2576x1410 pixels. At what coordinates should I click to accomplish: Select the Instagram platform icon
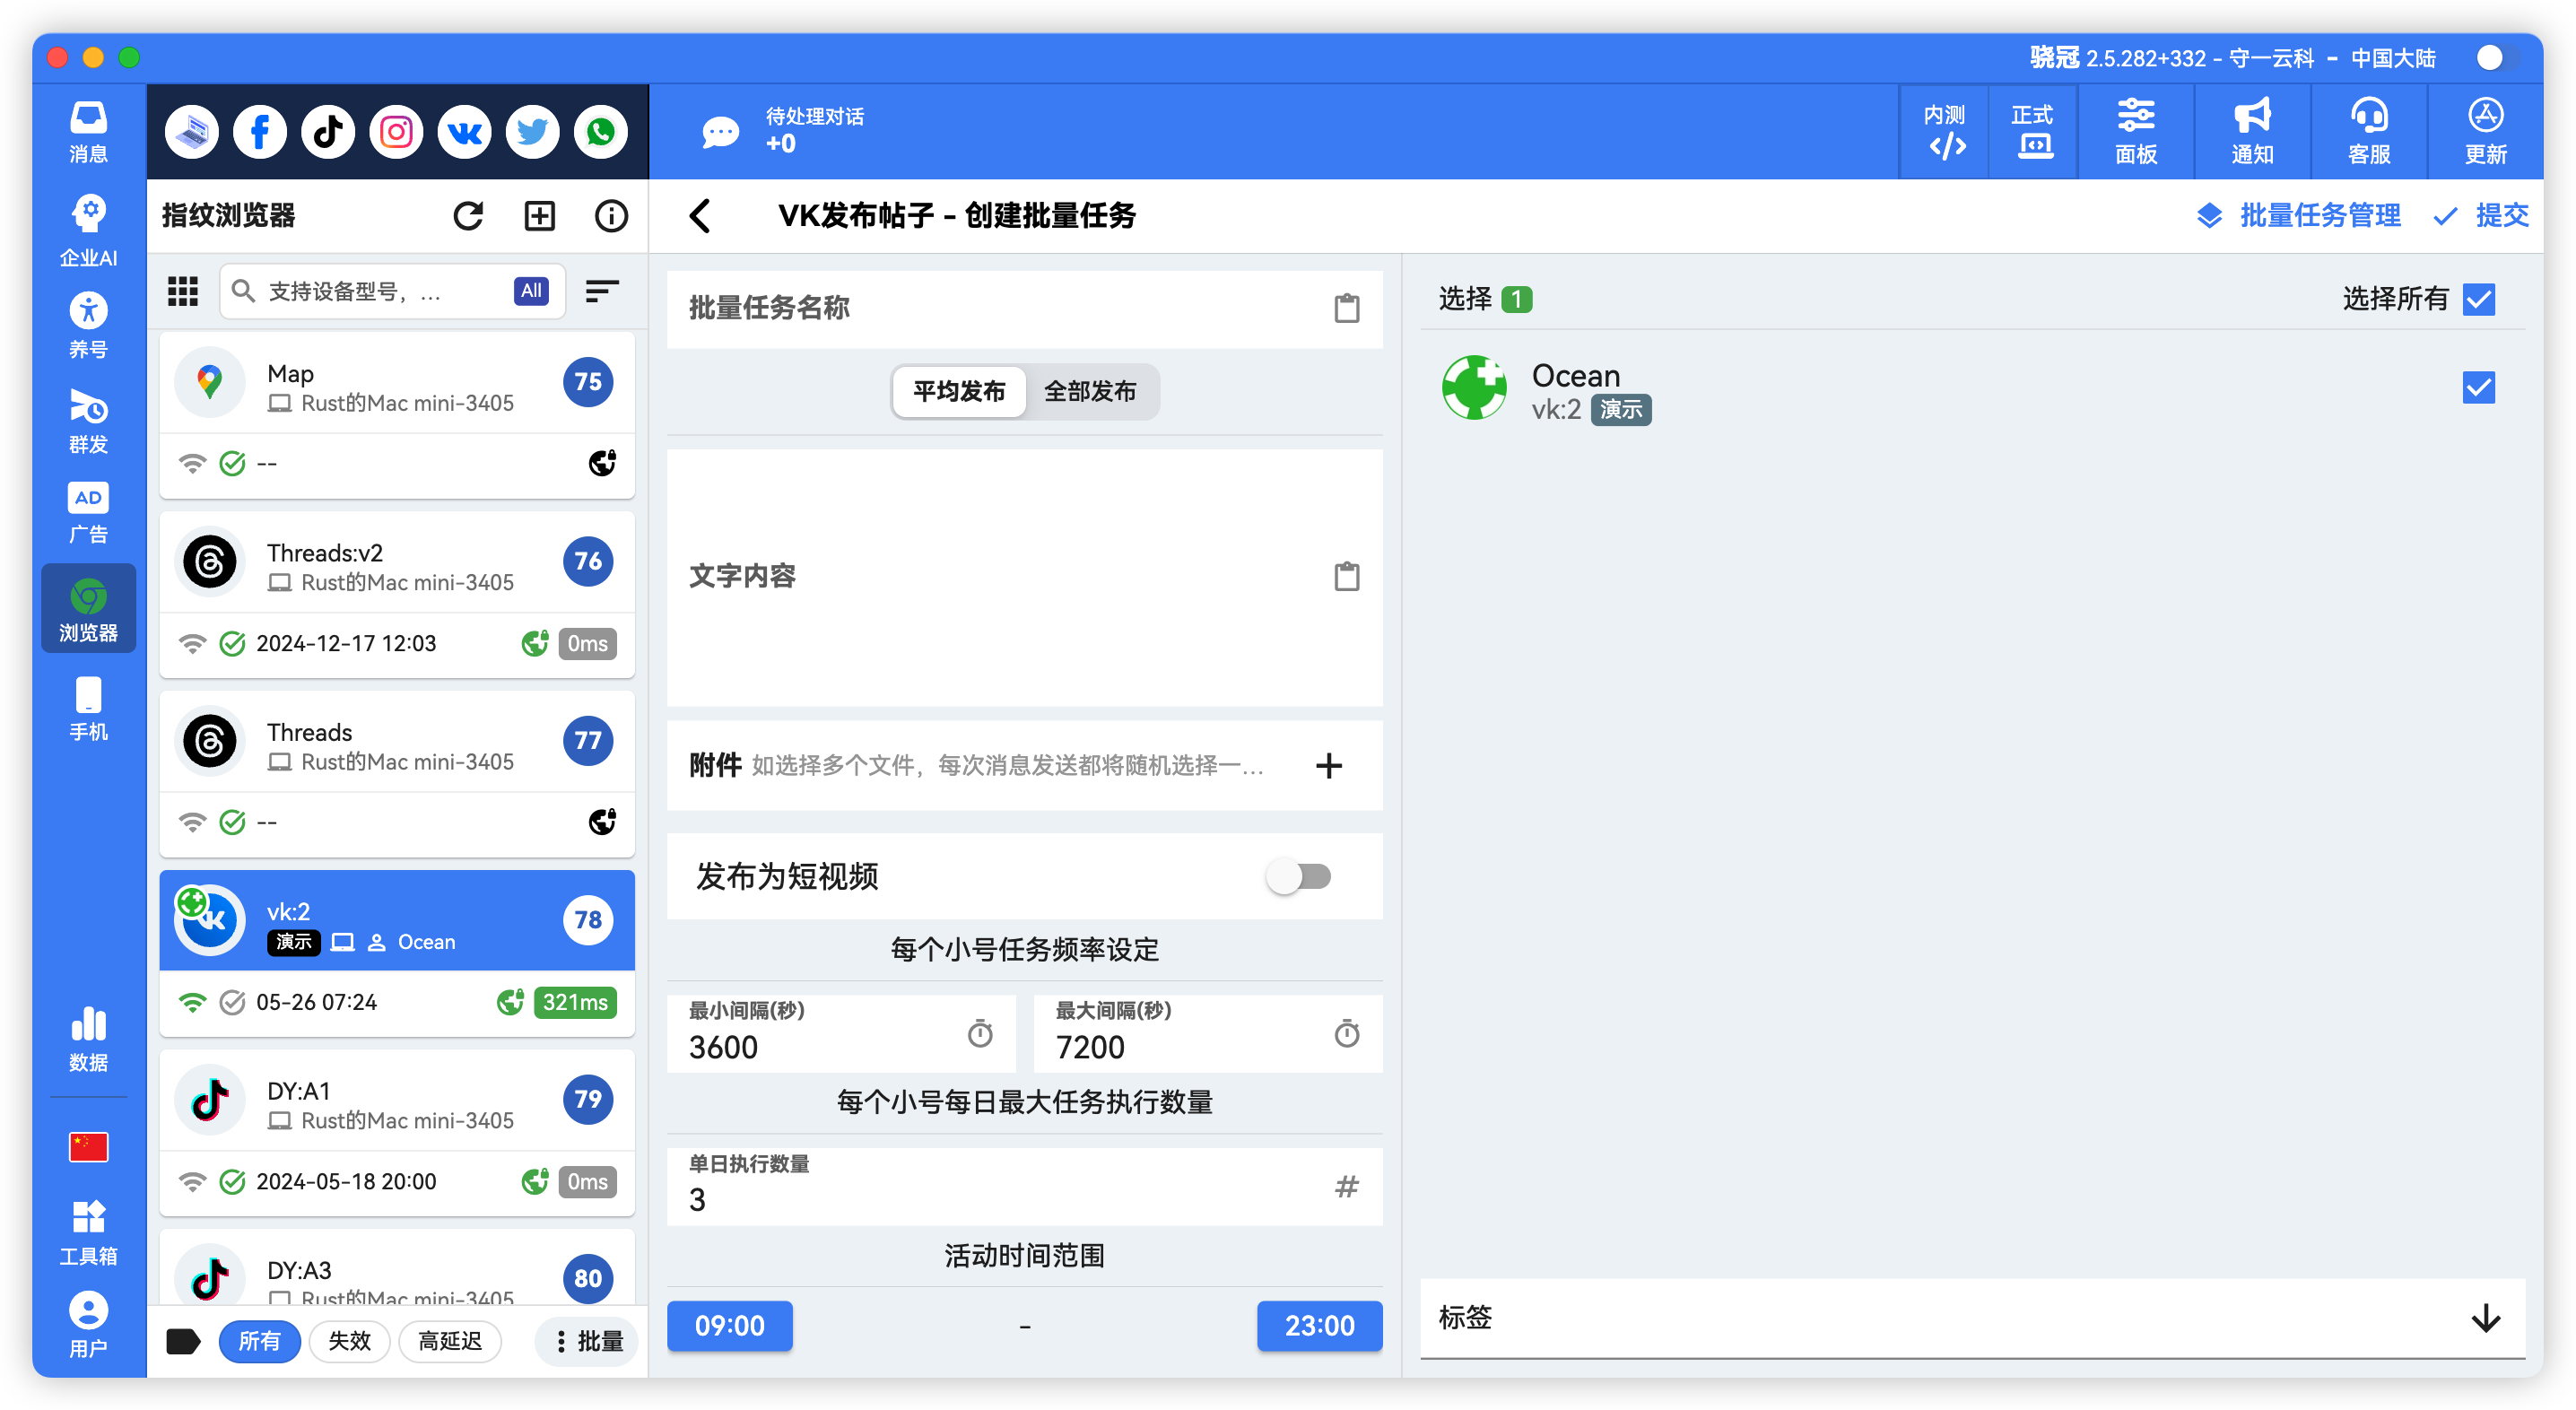(395, 131)
